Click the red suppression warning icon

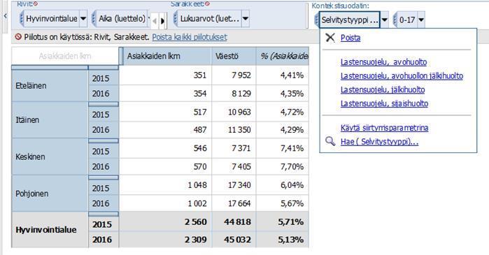coord(18,37)
